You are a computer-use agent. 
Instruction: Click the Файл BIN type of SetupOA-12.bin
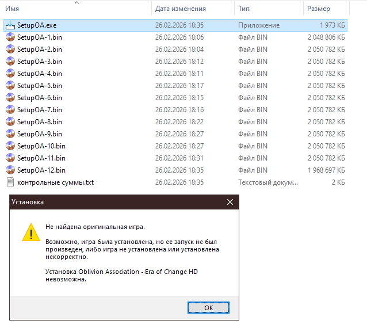253,170
